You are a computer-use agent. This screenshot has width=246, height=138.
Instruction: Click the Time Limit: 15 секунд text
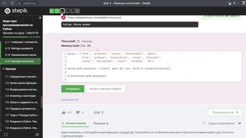pyautogui.click(x=76, y=41)
